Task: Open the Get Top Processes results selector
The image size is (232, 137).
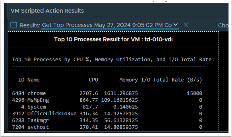Action: (x=107, y=25)
